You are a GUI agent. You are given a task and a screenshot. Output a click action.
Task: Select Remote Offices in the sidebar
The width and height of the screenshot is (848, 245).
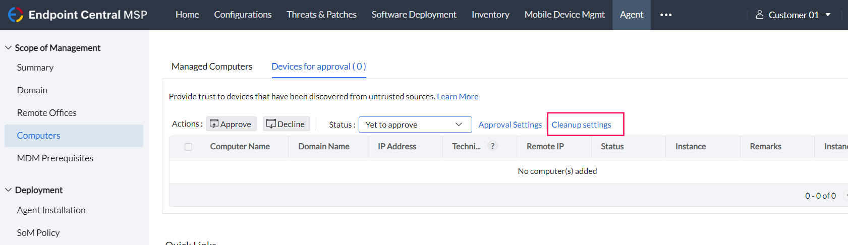tap(47, 113)
